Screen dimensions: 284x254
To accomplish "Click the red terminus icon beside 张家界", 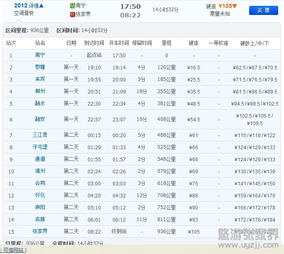I will 73,14.
